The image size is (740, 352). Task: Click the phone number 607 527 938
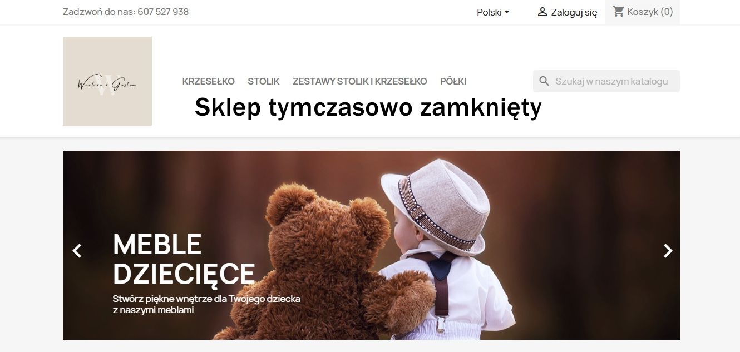click(x=163, y=12)
